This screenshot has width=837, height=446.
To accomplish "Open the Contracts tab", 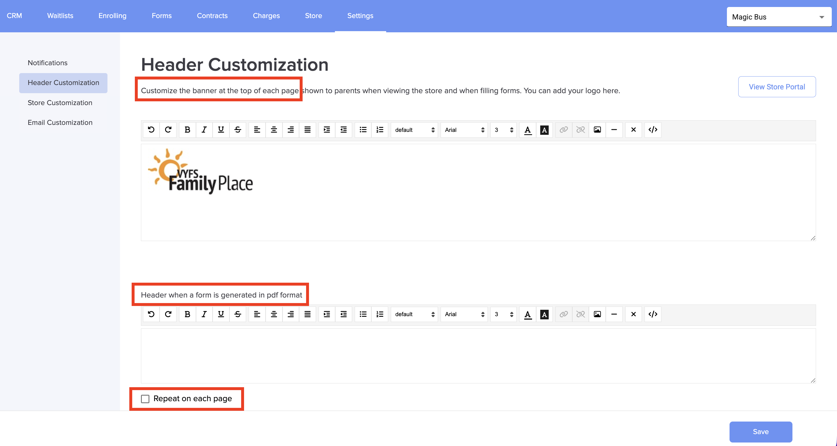I will pyautogui.click(x=212, y=16).
